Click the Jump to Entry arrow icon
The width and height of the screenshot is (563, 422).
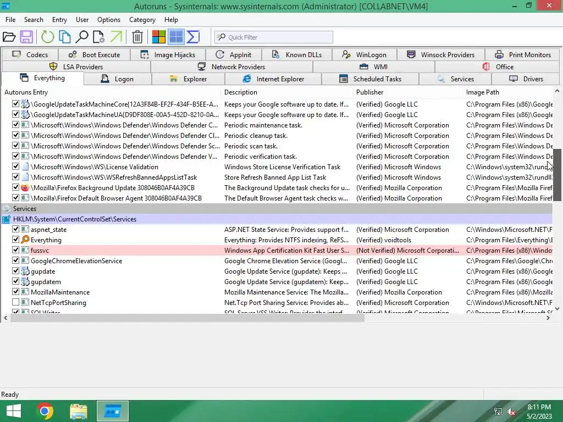pyautogui.click(x=116, y=37)
